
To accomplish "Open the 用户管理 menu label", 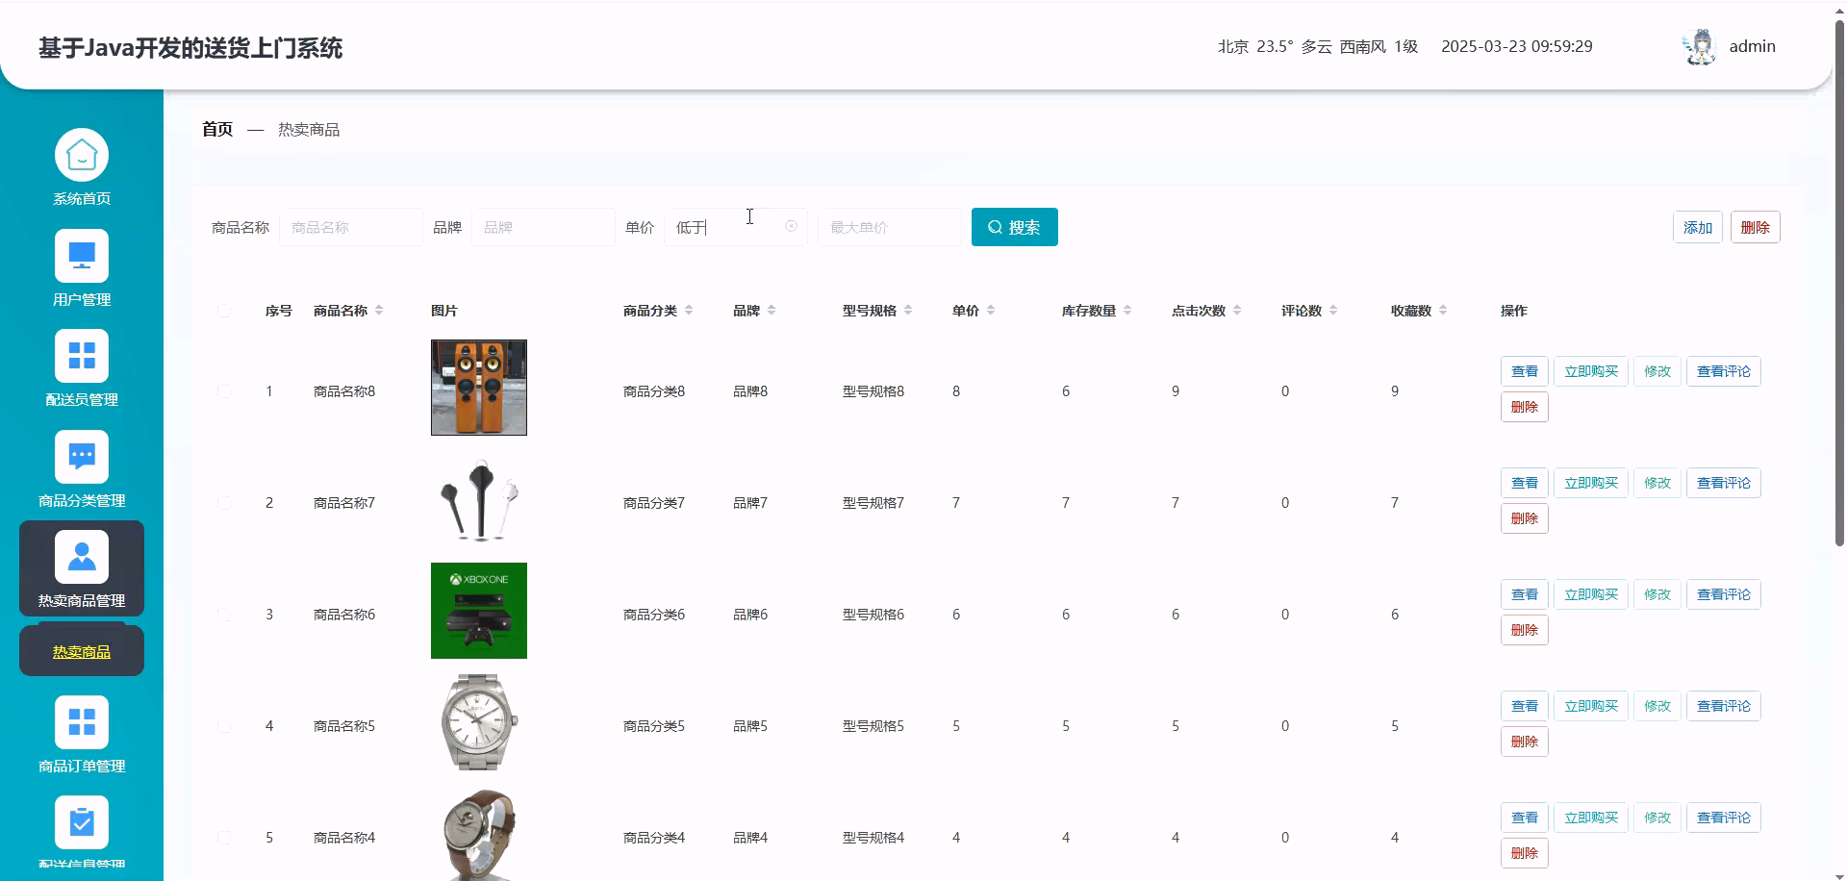I will (82, 299).
